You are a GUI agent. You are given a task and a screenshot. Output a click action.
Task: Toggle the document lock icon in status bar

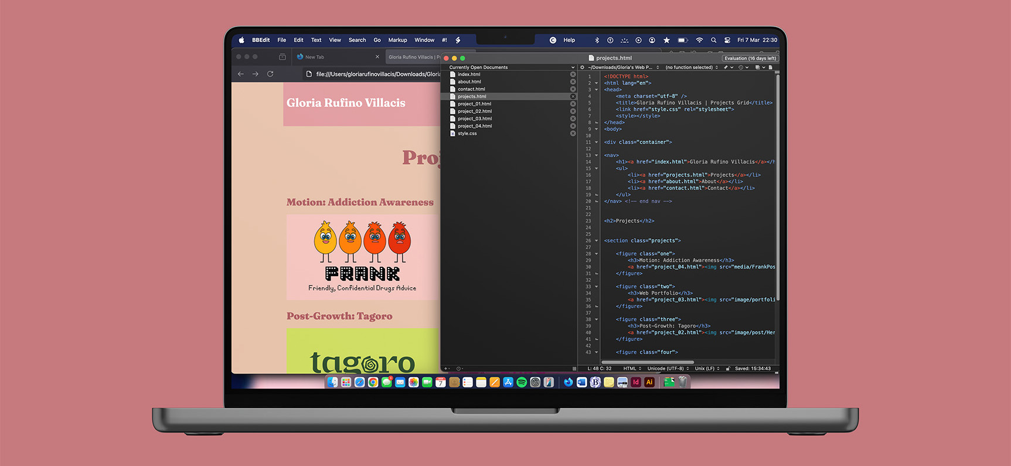728,369
